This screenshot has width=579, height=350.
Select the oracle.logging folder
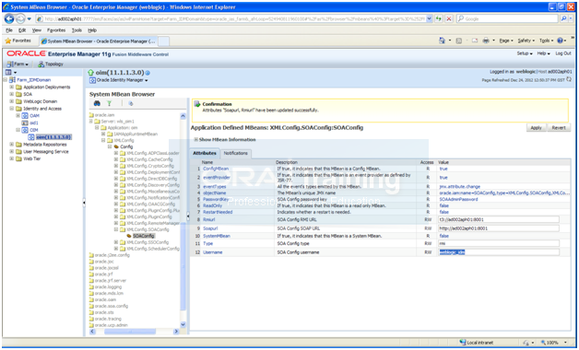(108, 287)
